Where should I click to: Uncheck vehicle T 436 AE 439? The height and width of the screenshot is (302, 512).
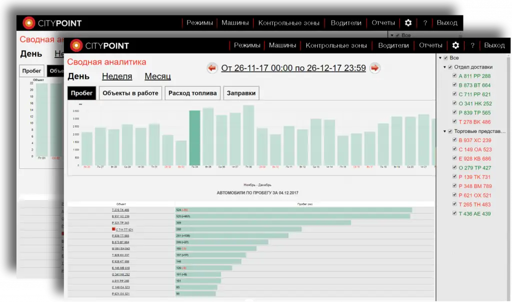454,214
